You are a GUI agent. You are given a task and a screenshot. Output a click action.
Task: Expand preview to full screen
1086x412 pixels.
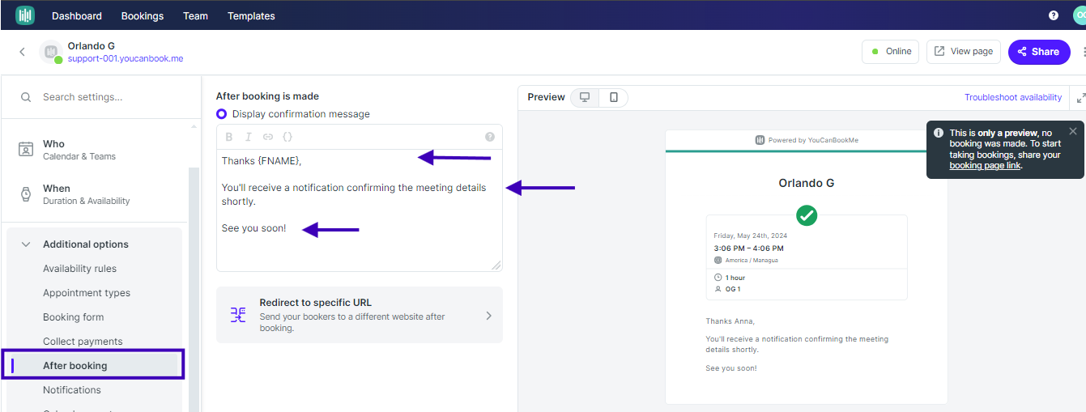pos(1081,97)
